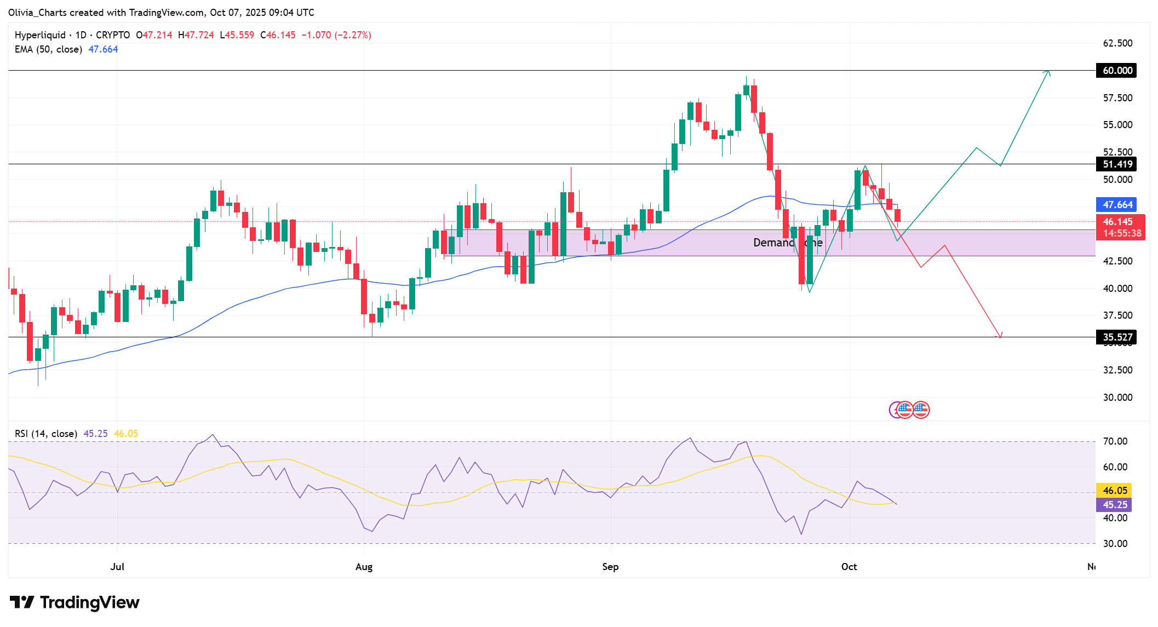
Task: Click the red 46.145 current price tag
Action: pos(1120,227)
